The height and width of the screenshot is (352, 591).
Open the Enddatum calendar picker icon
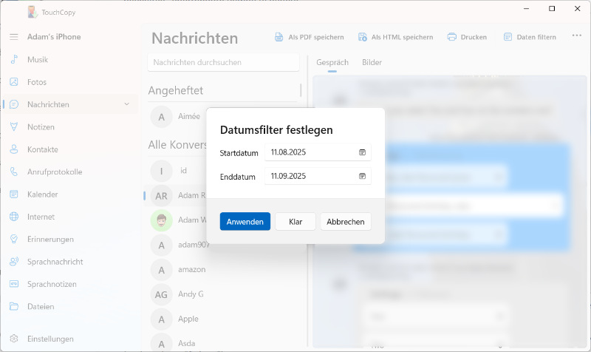(x=362, y=176)
